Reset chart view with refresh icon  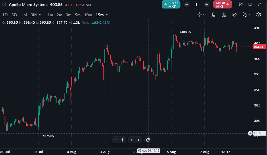(x=148, y=140)
